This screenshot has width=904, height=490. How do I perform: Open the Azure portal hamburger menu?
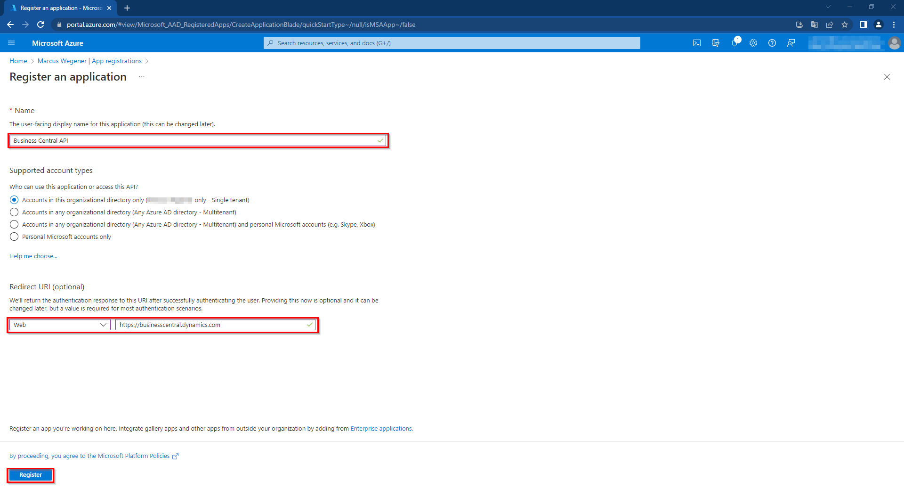coord(12,43)
